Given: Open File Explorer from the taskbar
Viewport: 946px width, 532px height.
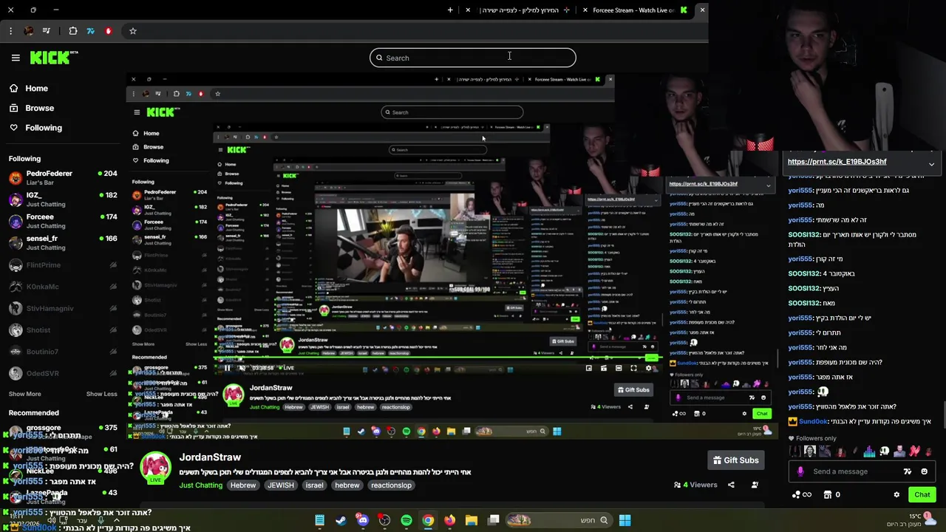Looking at the screenshot, I should pyautogui.click(x=472, y=520).
